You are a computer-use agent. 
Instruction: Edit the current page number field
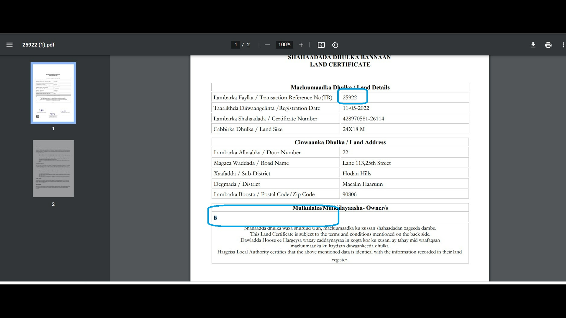(x=236, y=44)
